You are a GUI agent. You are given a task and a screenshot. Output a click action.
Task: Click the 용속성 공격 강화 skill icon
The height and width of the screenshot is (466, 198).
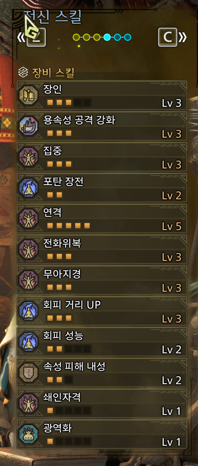click(29, 126)
